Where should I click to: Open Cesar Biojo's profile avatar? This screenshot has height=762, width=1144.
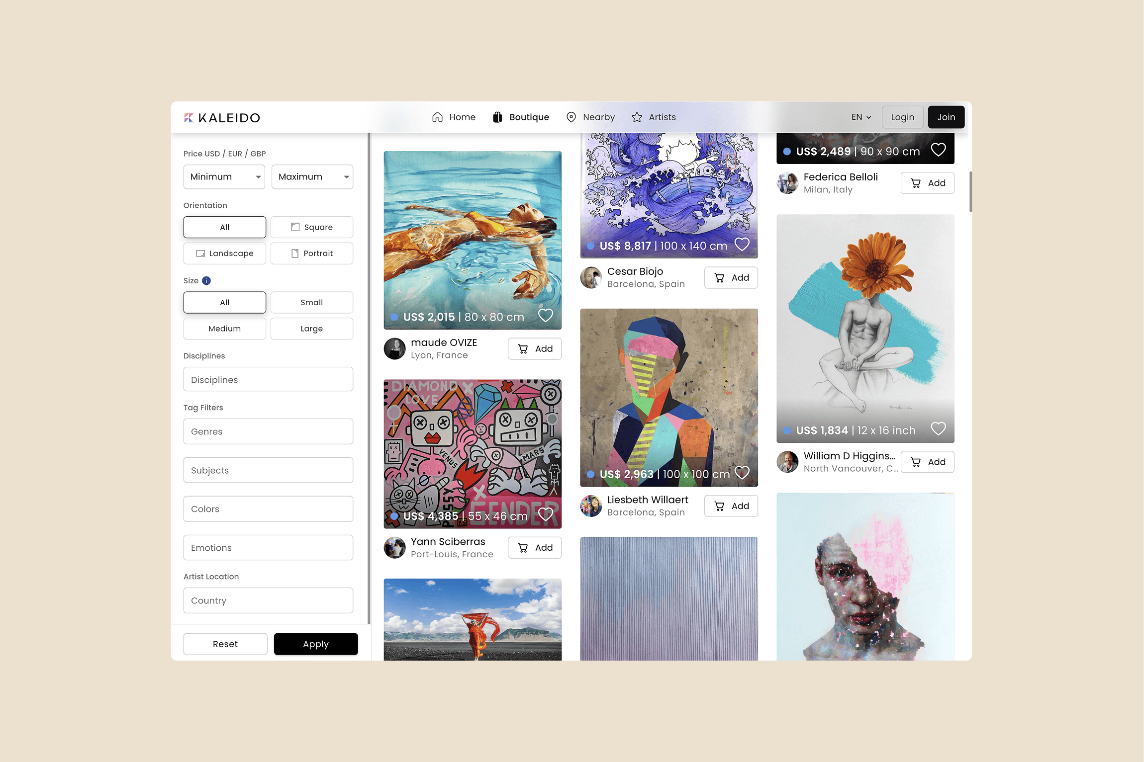591,277
